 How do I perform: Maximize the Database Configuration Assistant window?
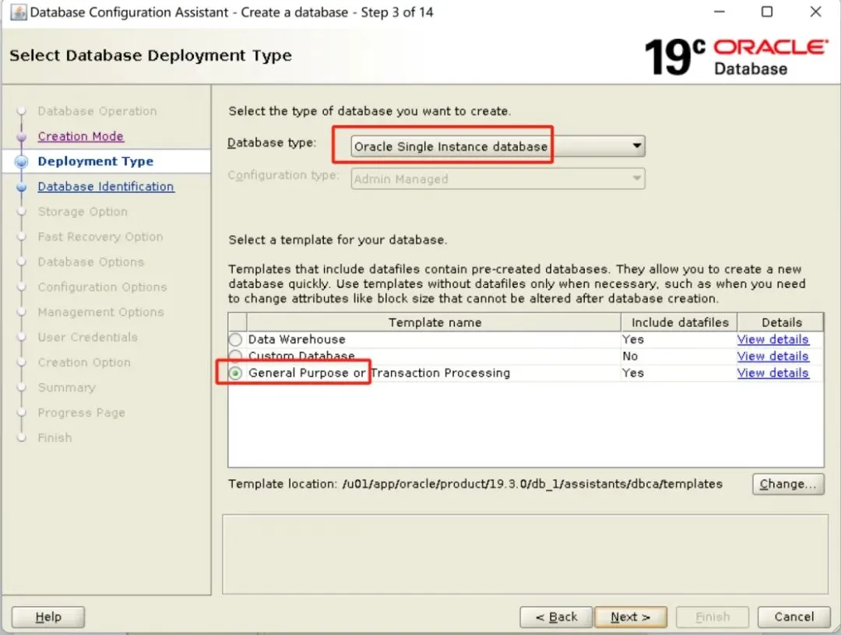click(x=767, y=12)
